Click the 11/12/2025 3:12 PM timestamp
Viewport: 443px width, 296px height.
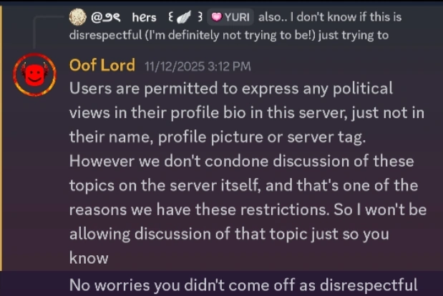pos(198,66)
